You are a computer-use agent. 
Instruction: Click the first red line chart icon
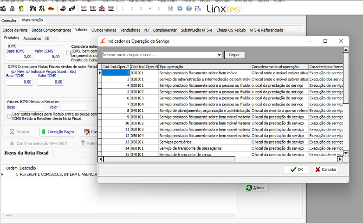tap(84, 9)
